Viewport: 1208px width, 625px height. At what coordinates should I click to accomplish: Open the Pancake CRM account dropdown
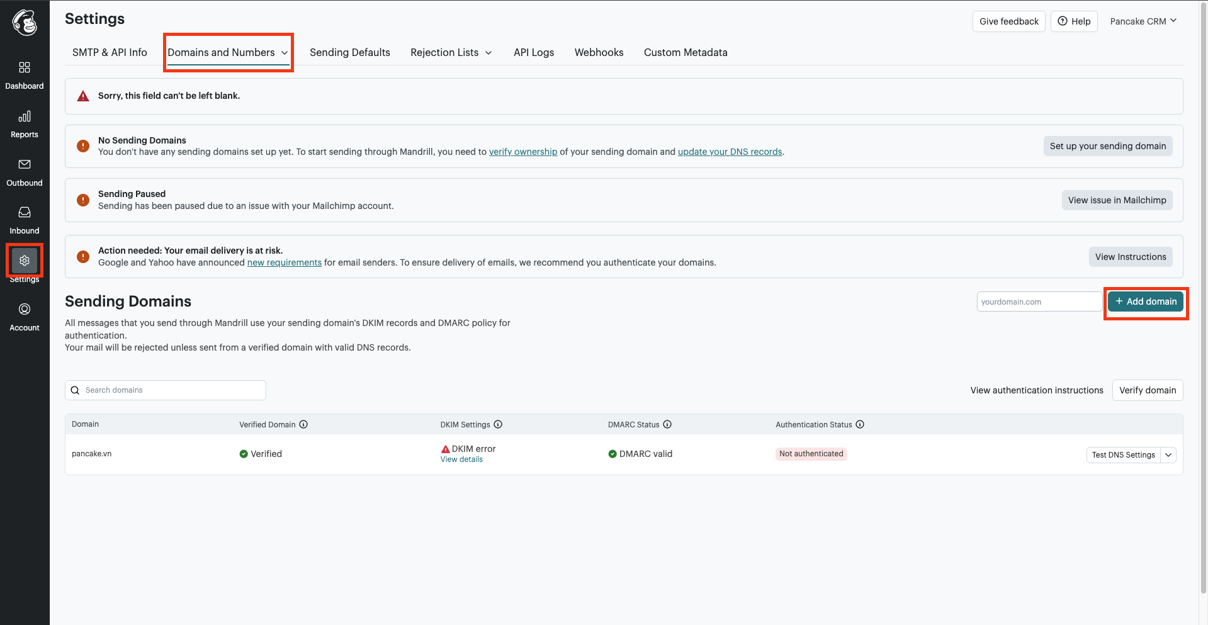coord(1143,21)
